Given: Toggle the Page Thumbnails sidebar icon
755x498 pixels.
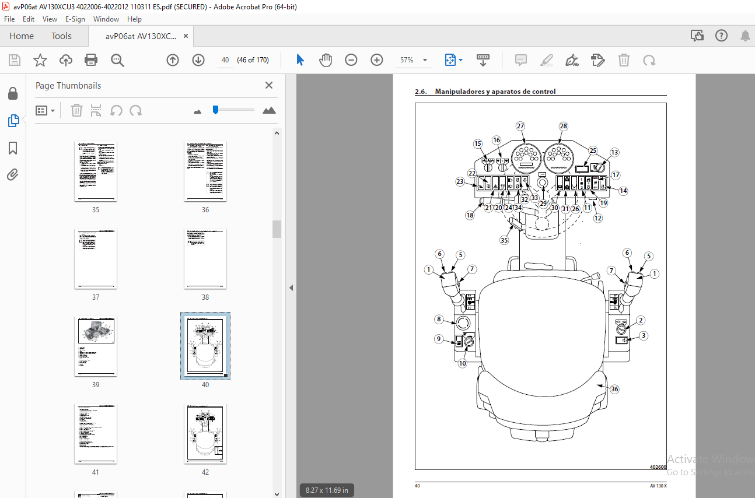Looking at the screenshot, I should click(13, 121).
